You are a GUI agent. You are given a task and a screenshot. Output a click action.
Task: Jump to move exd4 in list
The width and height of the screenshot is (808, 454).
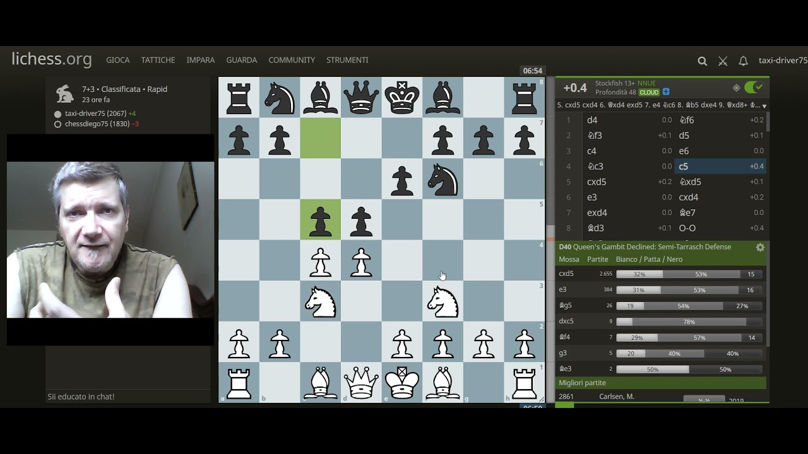(629, 212)
